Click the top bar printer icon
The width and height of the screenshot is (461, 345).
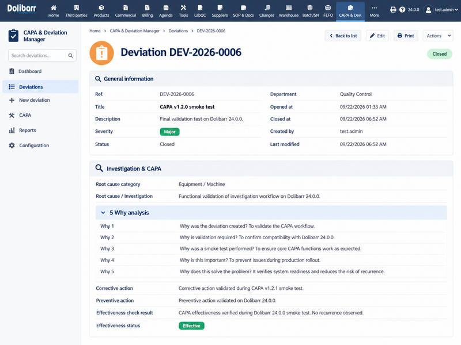(393, 10)
